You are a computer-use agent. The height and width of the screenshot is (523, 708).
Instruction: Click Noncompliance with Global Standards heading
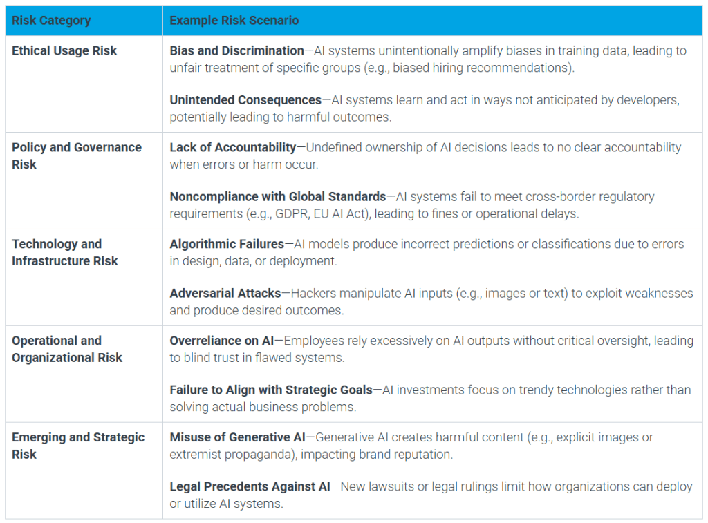tap(278, 197)
